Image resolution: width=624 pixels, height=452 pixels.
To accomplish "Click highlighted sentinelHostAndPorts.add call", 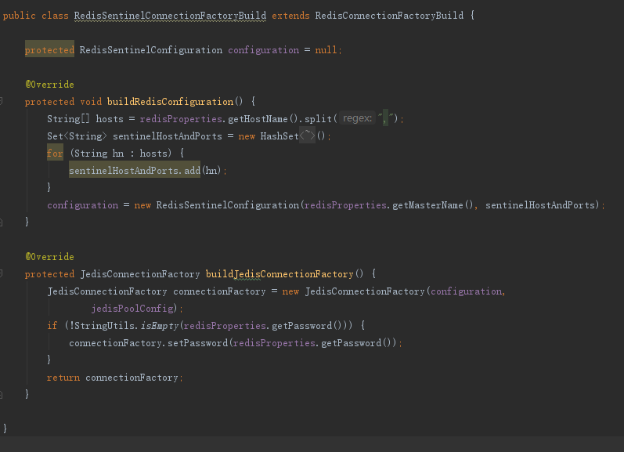I will [135, 171].
